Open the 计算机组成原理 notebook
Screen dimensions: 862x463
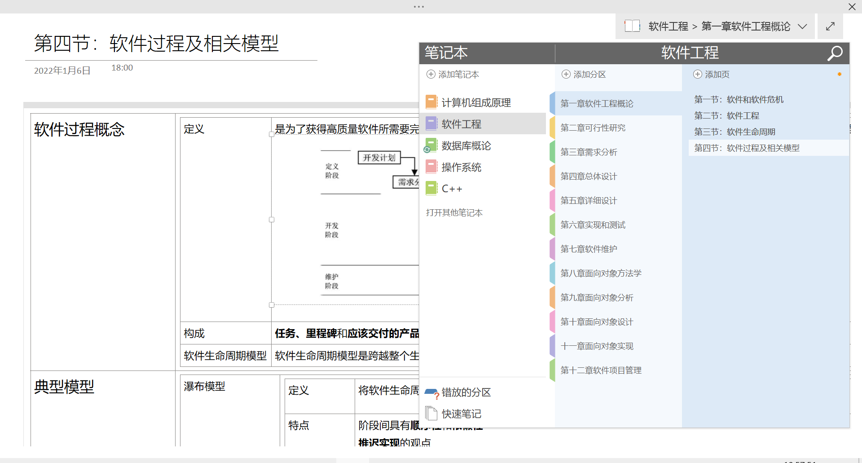(476, 102)
